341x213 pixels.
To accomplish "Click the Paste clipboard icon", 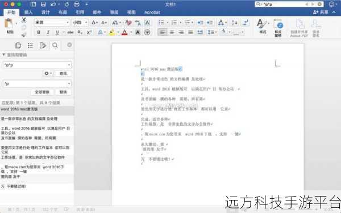I will pos(9,24).
